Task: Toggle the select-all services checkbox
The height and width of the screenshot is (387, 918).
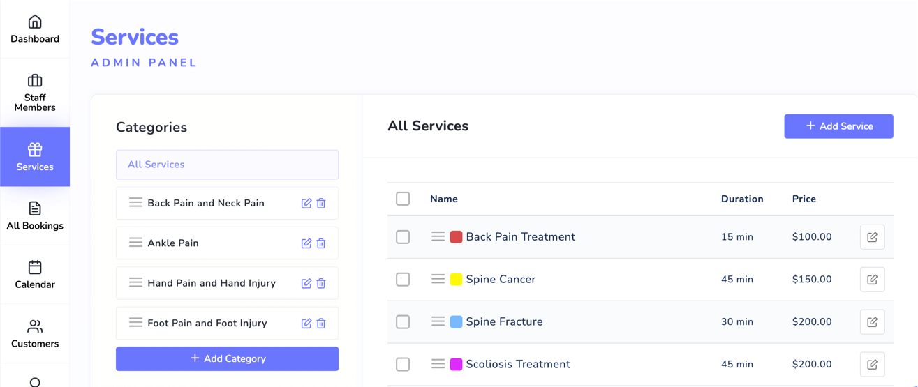Action: (x=403, y=199)
